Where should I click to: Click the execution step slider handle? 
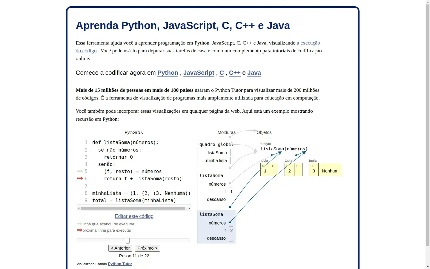click(128, 241)
